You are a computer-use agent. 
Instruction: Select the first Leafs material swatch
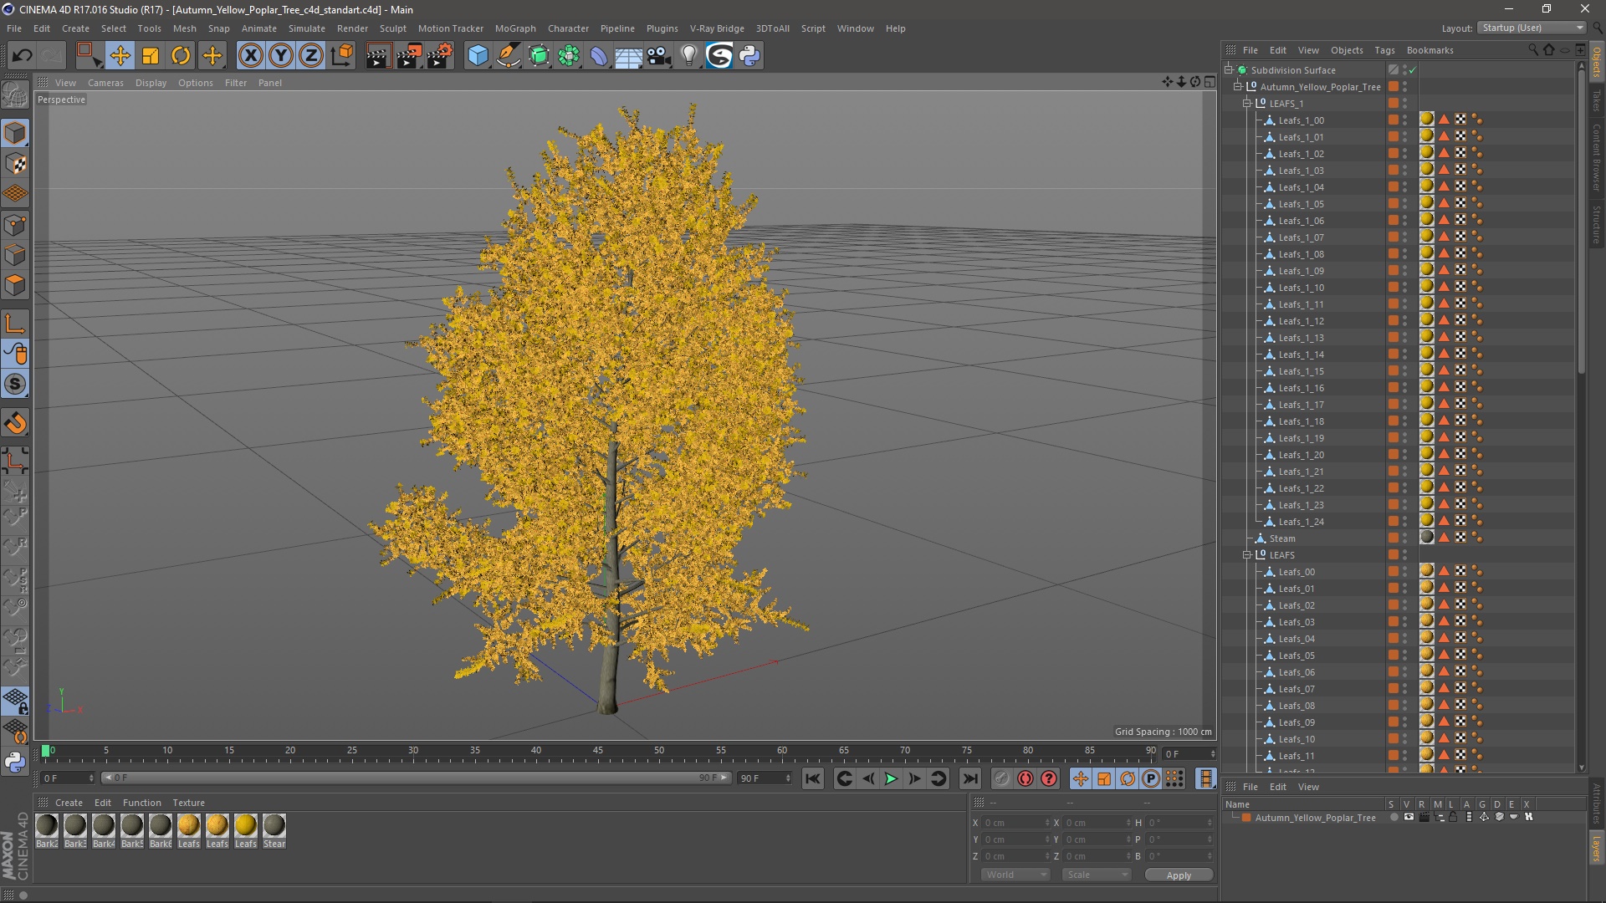tap(189, 830)
